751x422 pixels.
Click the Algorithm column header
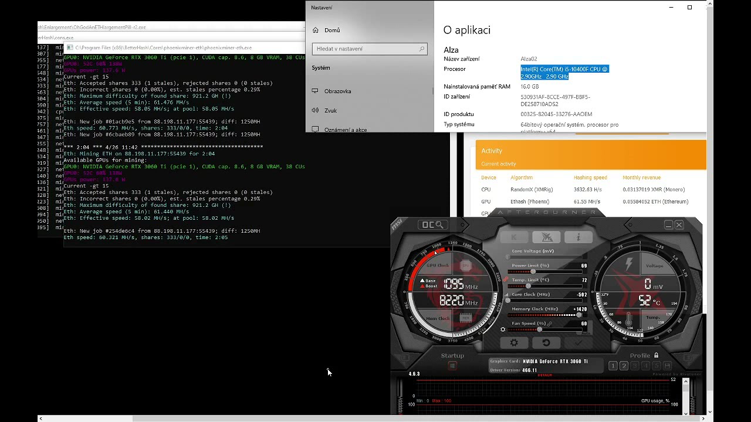pos(522,178)
